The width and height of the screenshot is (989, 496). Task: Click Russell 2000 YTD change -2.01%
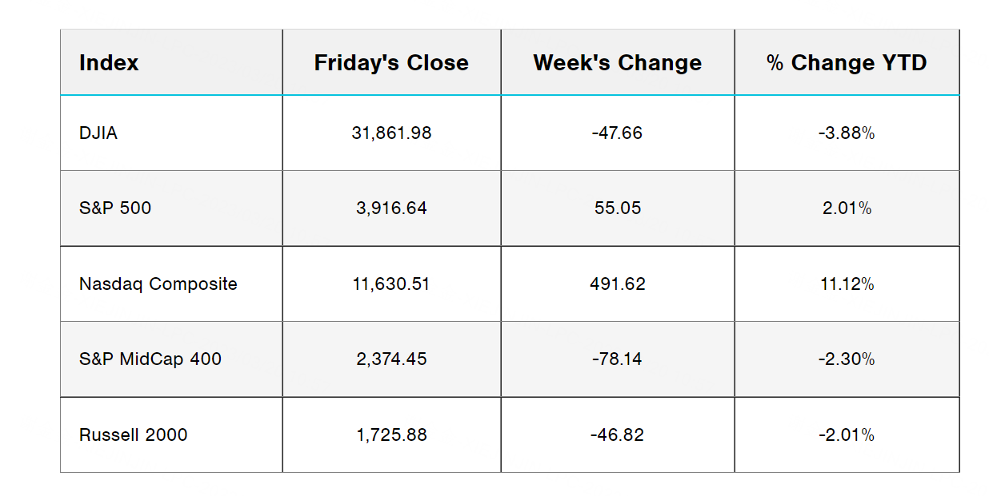point(847,435)
